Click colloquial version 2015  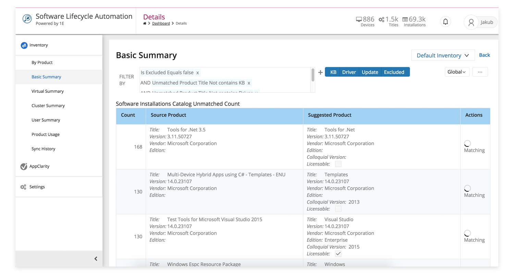354,247
